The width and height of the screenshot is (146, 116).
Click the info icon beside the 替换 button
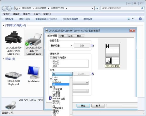pos(92,46)
